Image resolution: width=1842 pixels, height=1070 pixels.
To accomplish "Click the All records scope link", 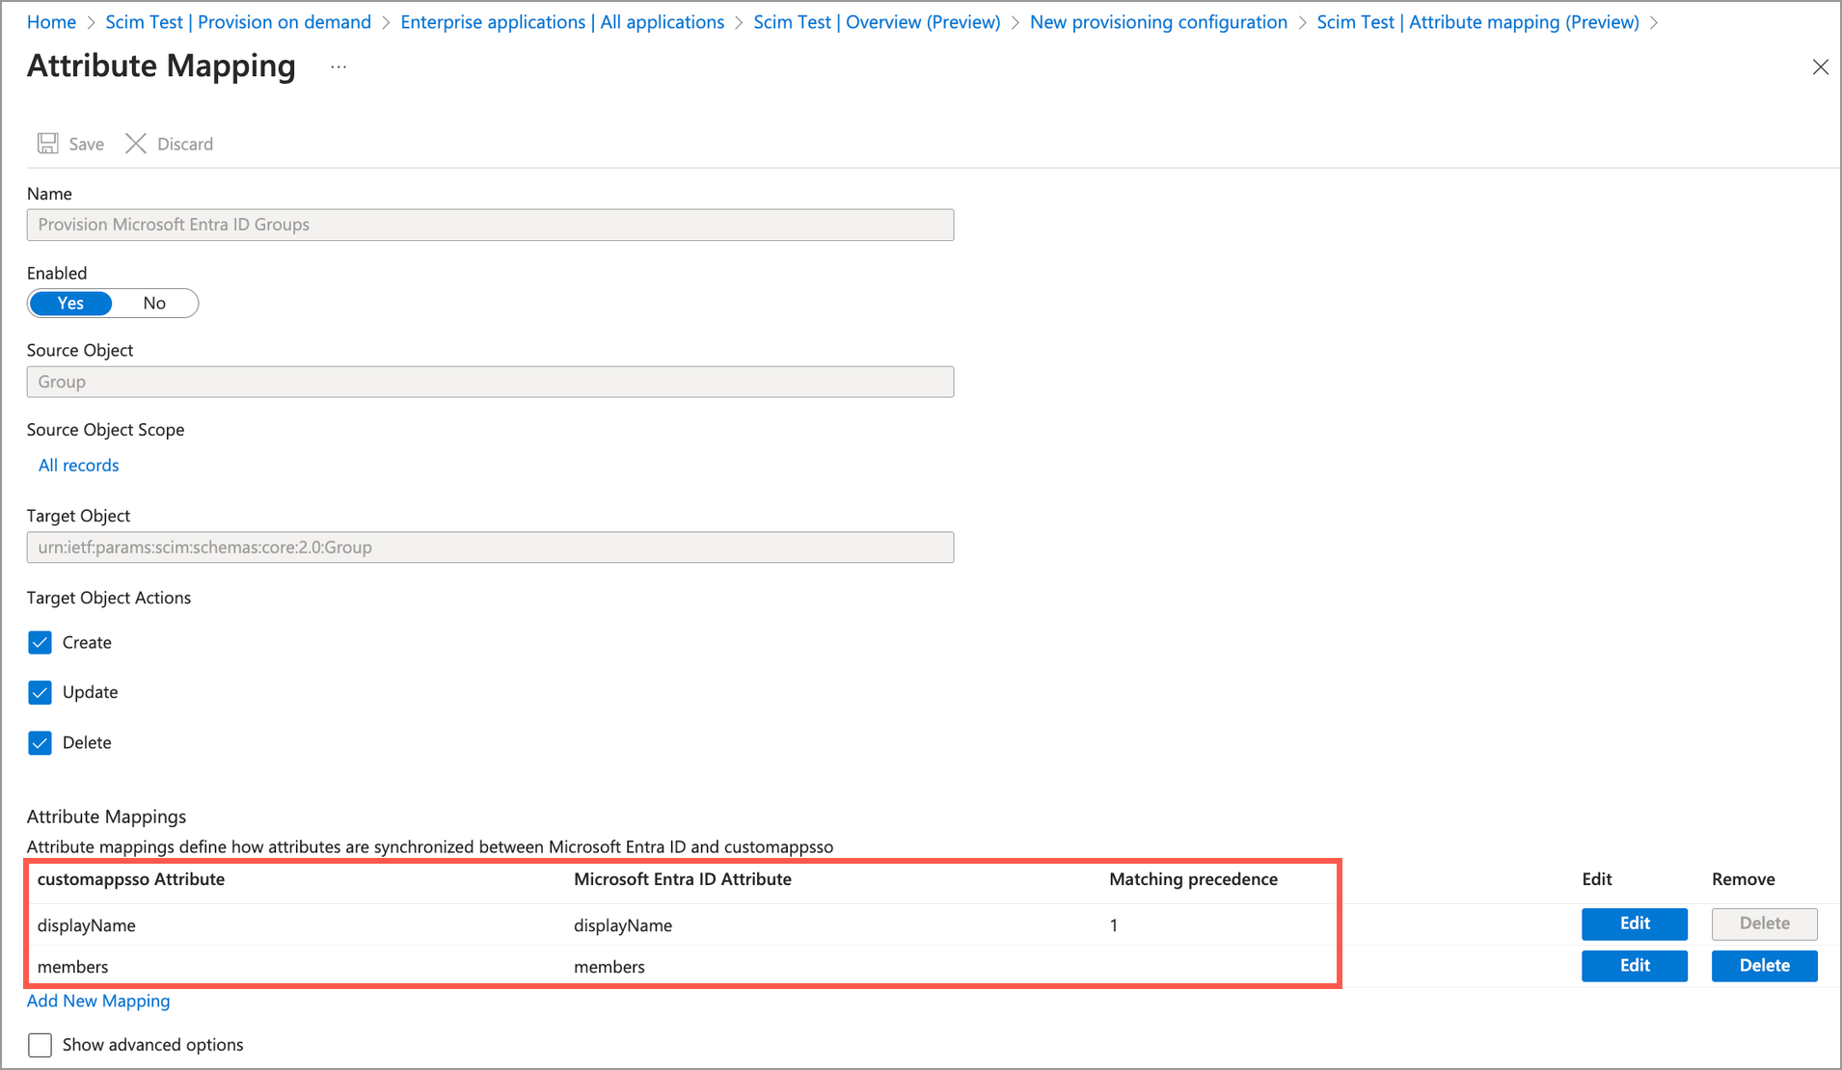I will [x=79, y=466].
